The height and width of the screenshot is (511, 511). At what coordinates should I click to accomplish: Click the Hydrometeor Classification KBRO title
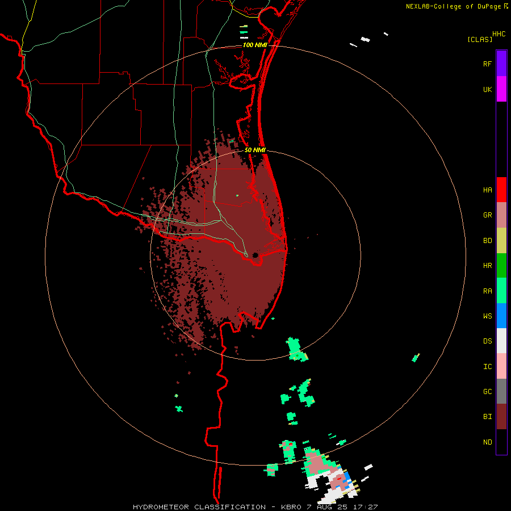(x=255, y=507)
